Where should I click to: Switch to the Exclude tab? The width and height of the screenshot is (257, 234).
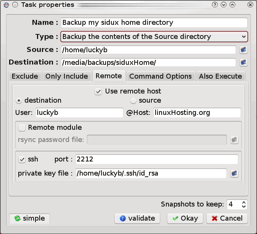(25, 76)
